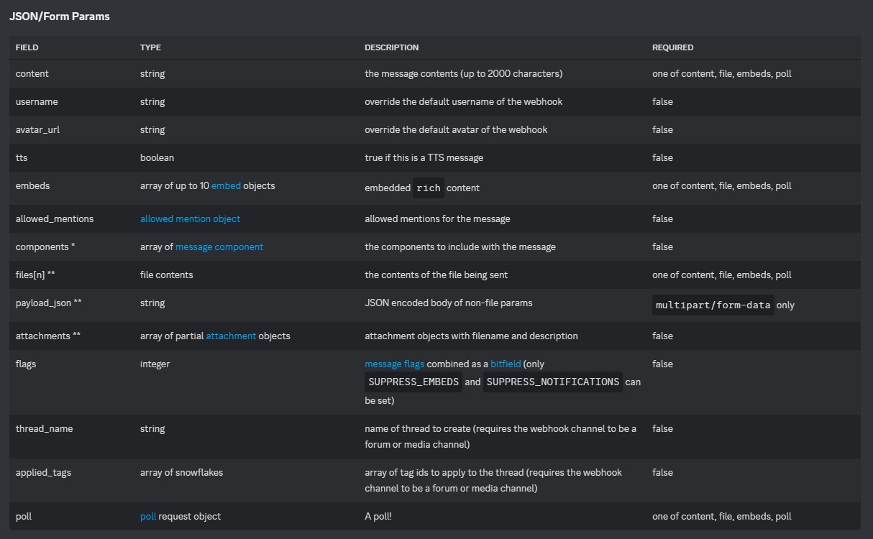
Task: Click the avatar_url field name
Action: (x=37, y=129)
